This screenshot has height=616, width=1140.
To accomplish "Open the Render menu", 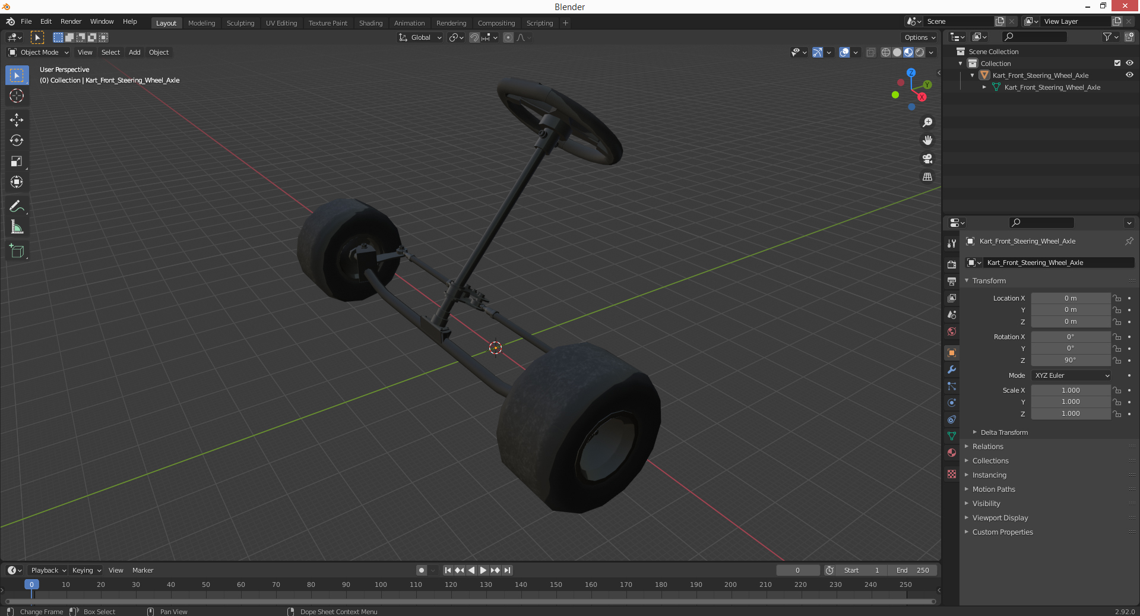I will pos(71,21).
